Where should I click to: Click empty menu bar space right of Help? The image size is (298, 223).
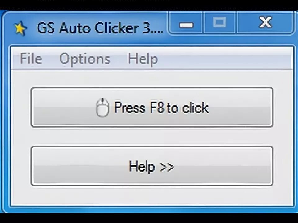point(224,59)
